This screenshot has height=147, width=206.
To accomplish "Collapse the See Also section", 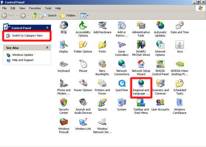I will pos(47,47).
